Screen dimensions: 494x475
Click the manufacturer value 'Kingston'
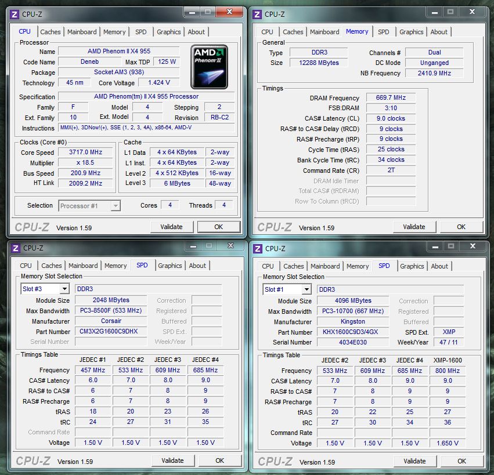click(x=353, y=322)
